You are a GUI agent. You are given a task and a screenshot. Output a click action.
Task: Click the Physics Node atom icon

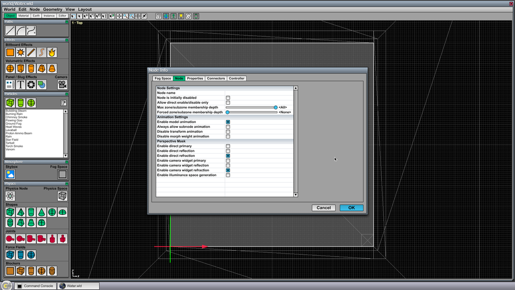[10, 196]
